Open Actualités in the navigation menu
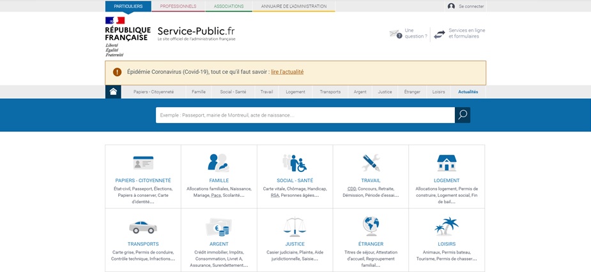 click(468, 92)
